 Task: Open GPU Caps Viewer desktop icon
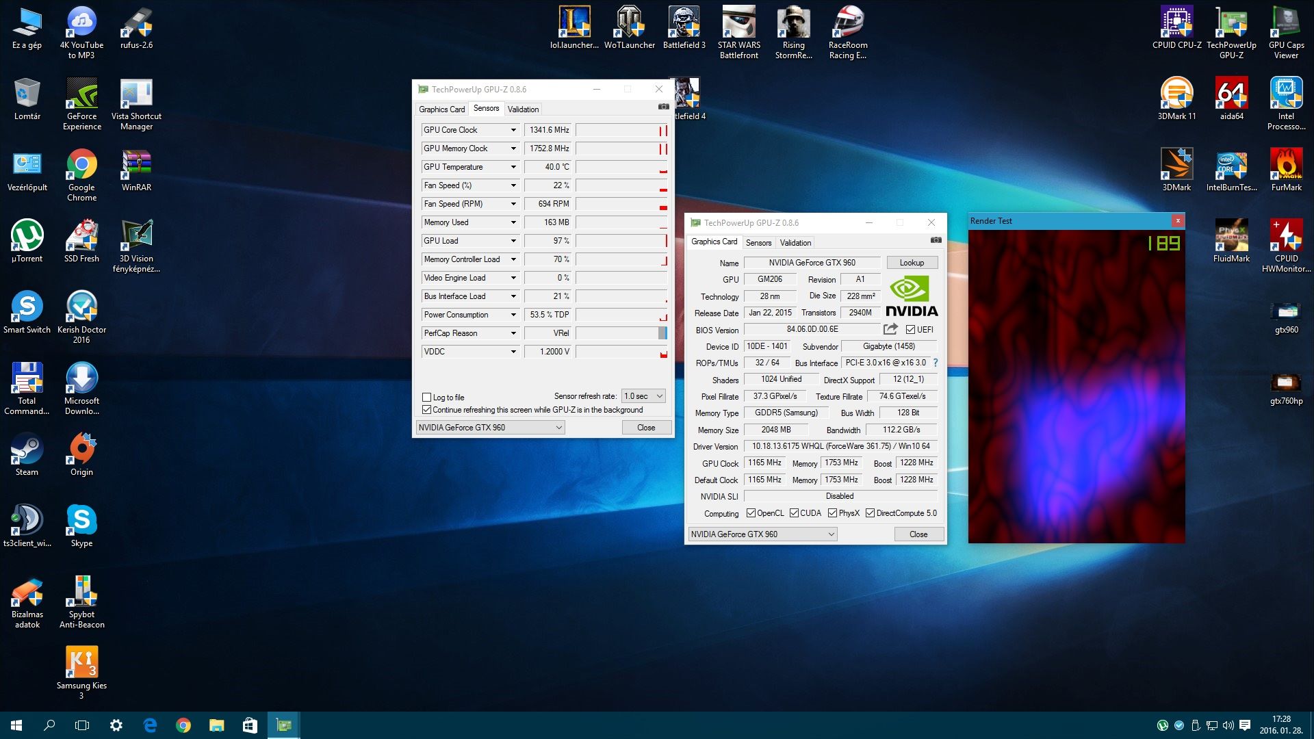click(x=1286, y=32)
